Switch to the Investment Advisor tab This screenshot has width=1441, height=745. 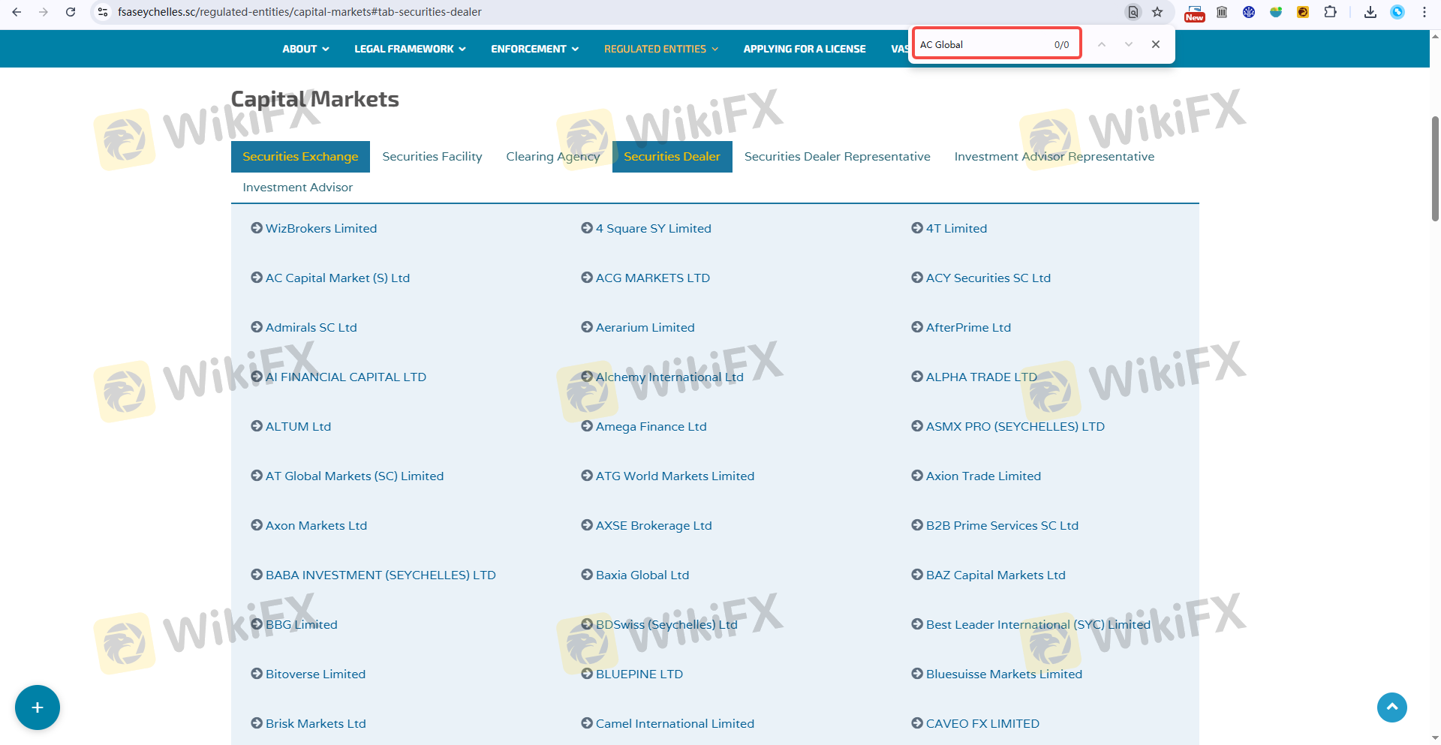click(x=298, y=188)
